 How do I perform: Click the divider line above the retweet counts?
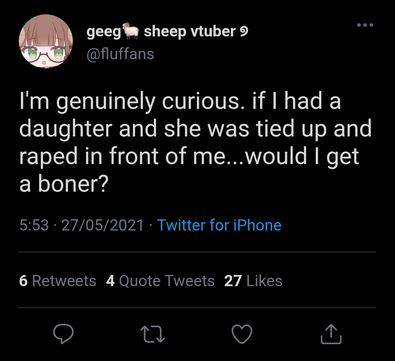point(197,252)
